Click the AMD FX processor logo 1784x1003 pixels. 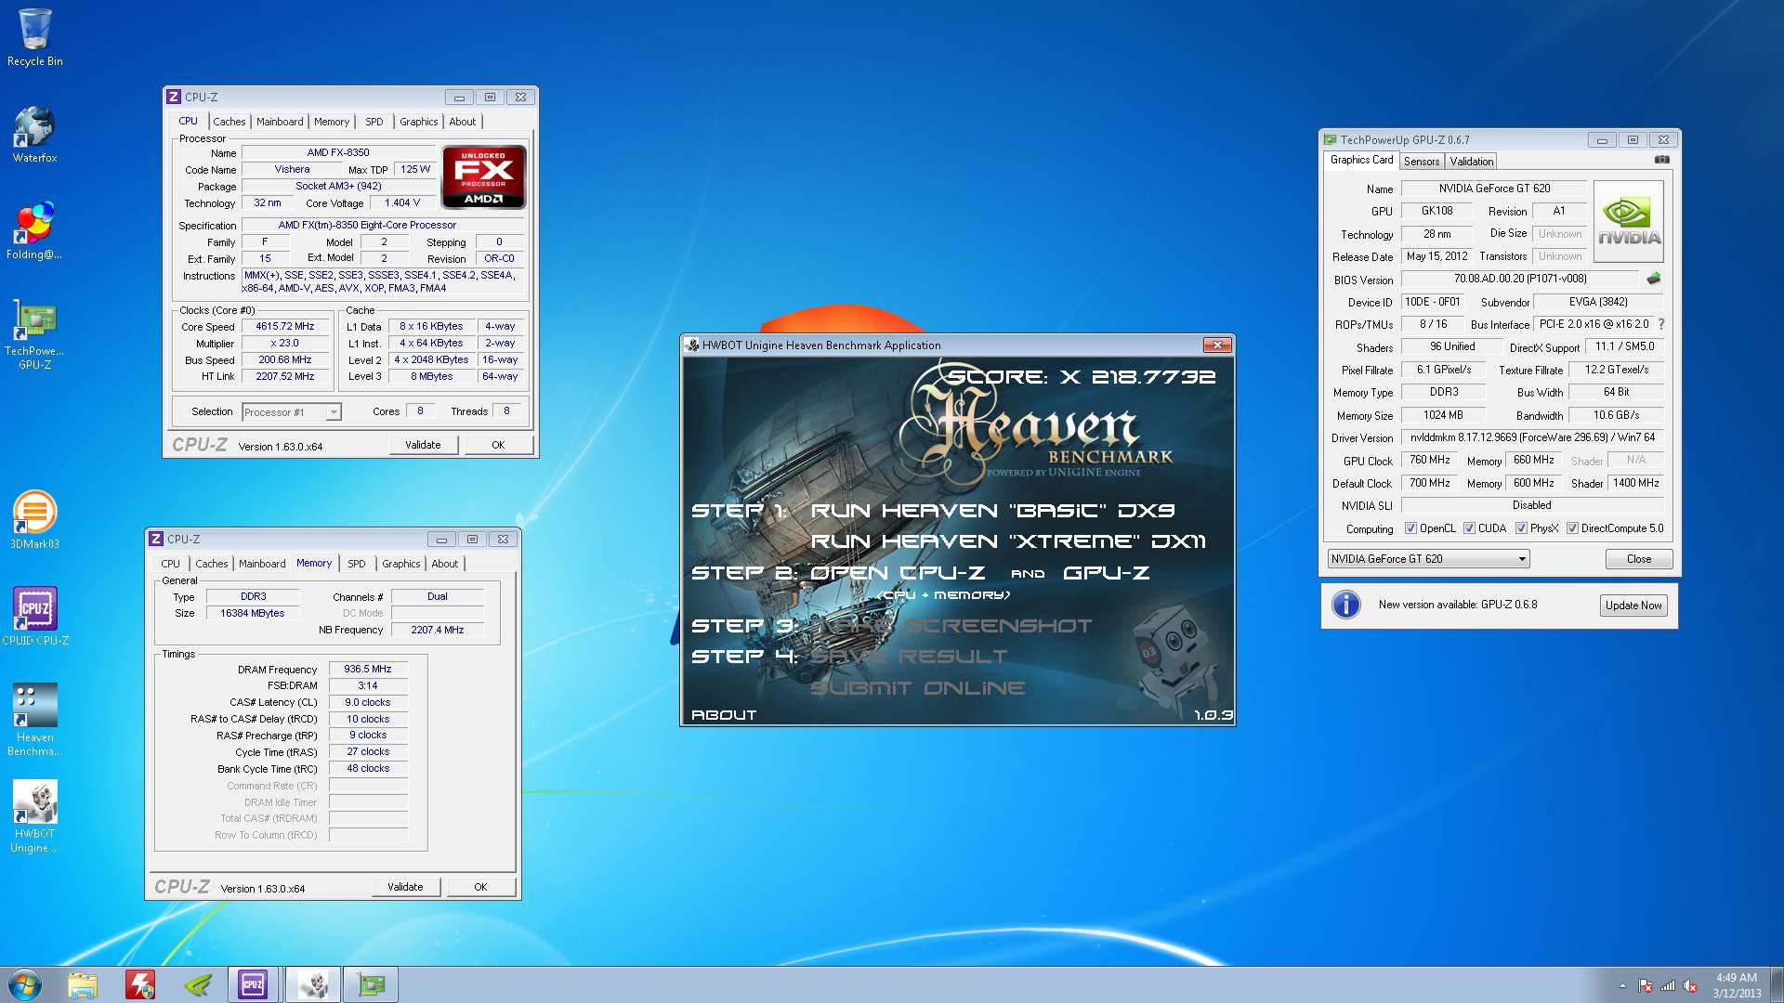pyautogui.click(x=484, y=176)
